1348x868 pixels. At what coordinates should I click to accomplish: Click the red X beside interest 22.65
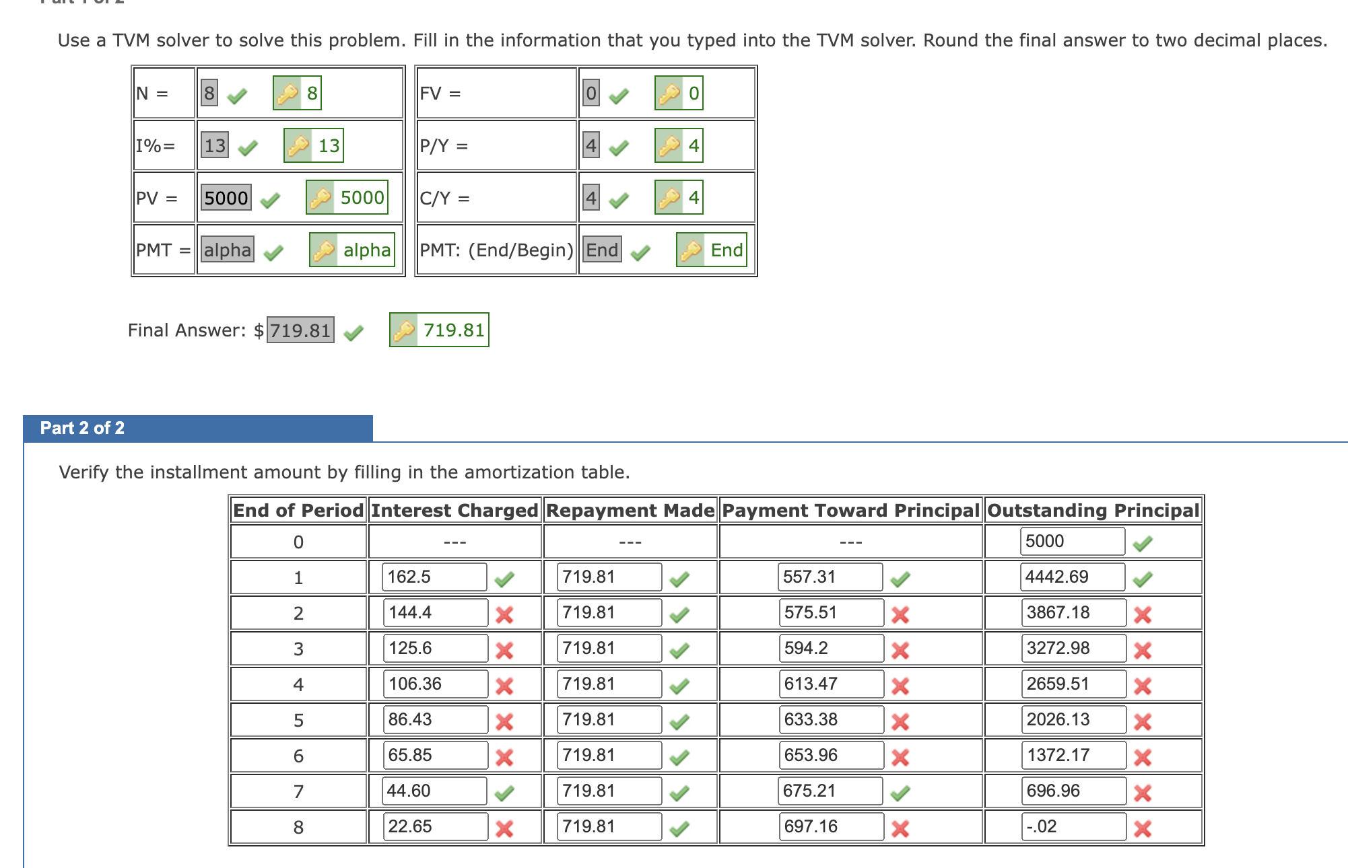point(504,828)
